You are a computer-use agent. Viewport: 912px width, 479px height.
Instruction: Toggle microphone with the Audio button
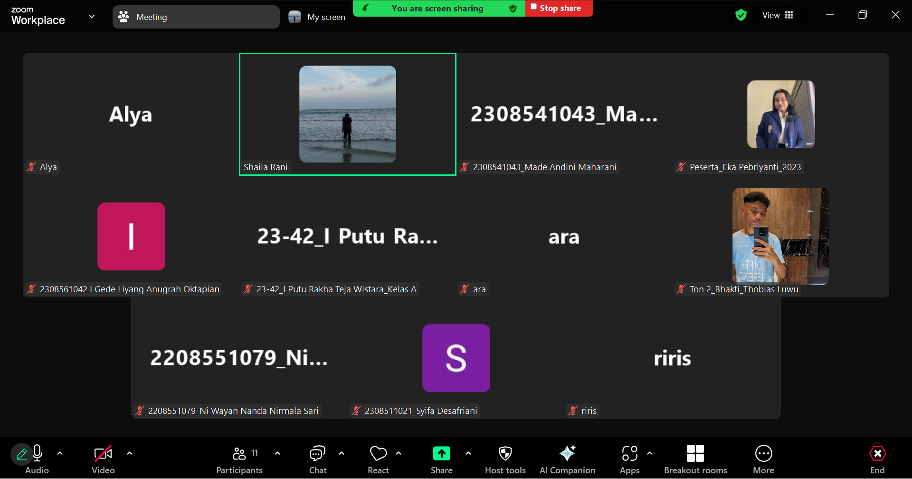pos(37,459)
